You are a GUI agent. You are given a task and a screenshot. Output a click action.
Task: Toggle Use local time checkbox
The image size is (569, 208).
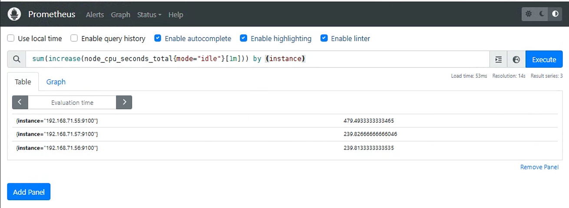coord(11,38)
